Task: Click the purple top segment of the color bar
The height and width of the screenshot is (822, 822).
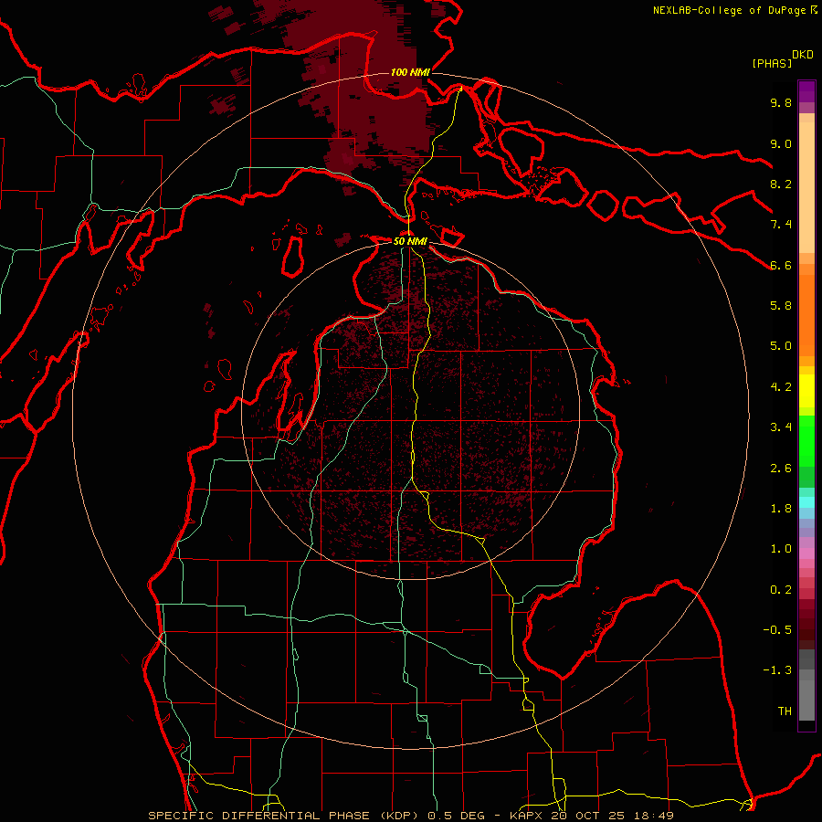Action: (x=806, y=91)
